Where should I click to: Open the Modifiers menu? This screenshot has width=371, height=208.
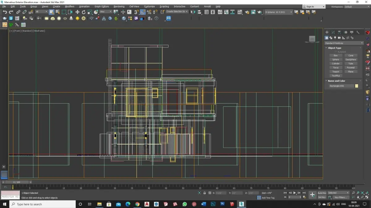pyautogui.click(x=70, y=6)
